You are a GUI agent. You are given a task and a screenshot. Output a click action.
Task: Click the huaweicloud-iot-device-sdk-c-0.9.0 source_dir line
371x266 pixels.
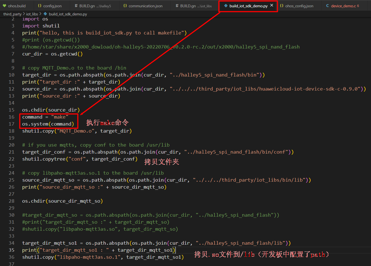(194, 89)
